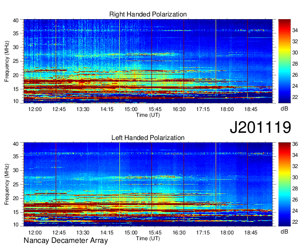Select the large 'J201119' observation label
Image resolution: width=303 pixels, height=246 pixels.
click(x=260, y=127)
